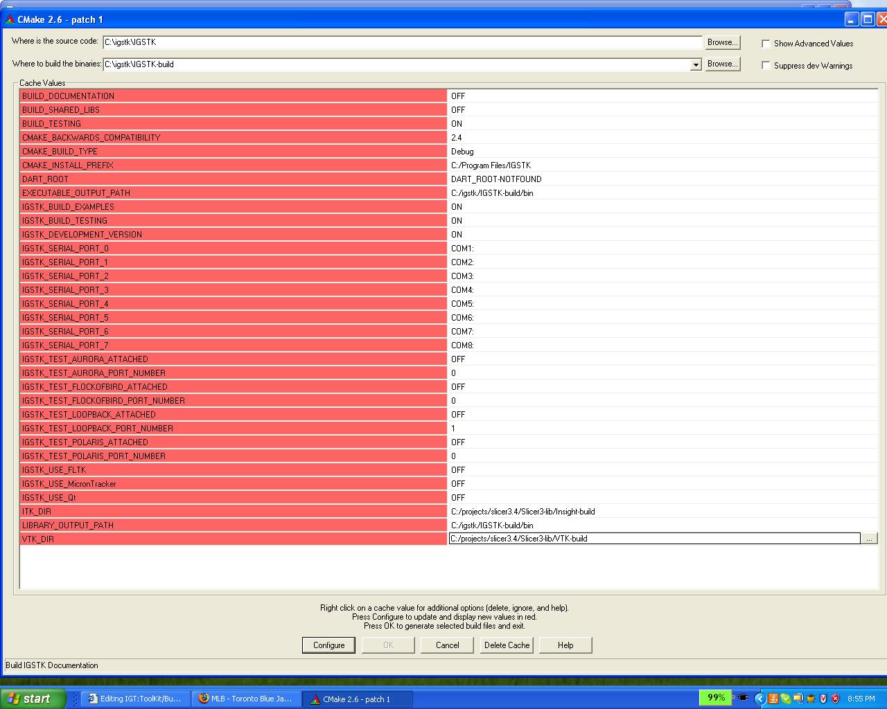Open the Windows Start menu

click(x=33, y=699)
